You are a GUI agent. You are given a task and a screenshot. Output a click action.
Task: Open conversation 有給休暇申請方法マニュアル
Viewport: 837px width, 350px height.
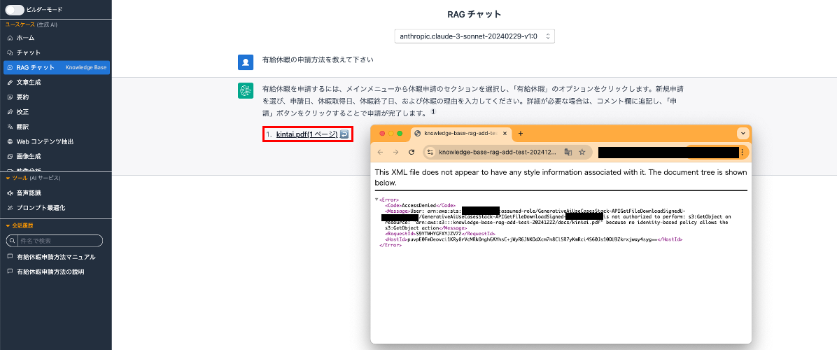(x=55, y=257)
